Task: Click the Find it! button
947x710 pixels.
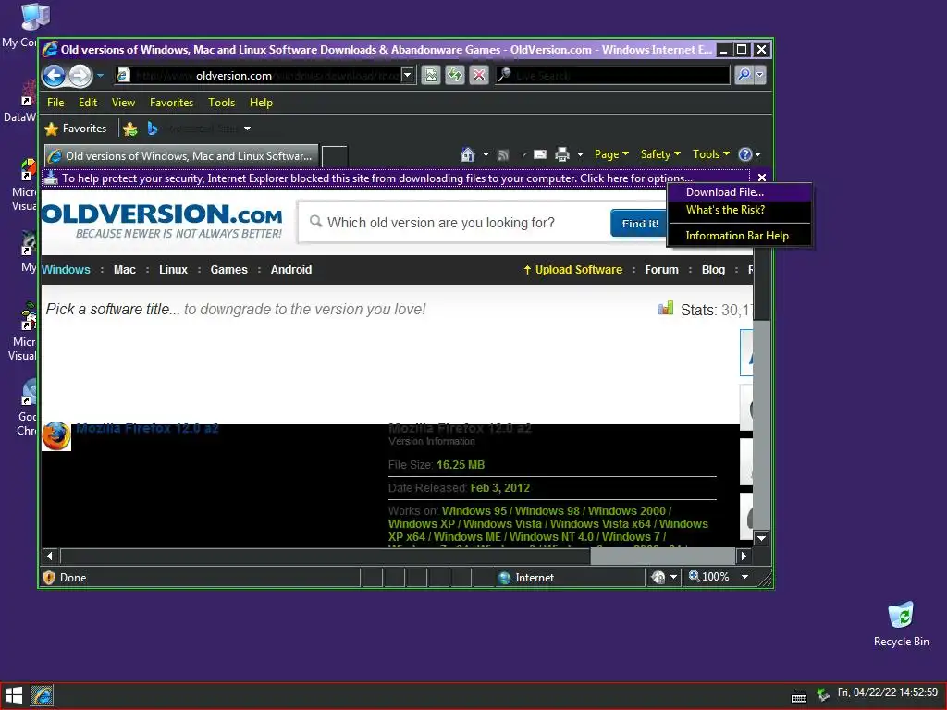Action: (640, 224)
